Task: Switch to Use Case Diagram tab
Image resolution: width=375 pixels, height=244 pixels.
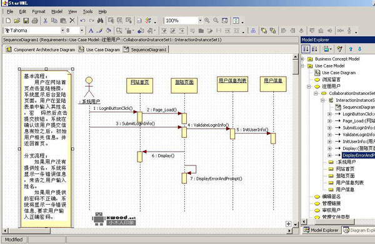Action: tap(99, 50)
